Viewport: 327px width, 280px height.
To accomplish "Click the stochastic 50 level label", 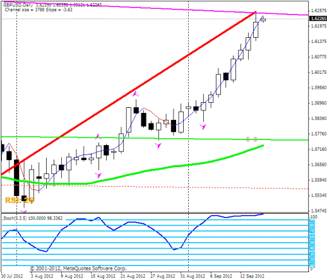I will pos(312,243).
